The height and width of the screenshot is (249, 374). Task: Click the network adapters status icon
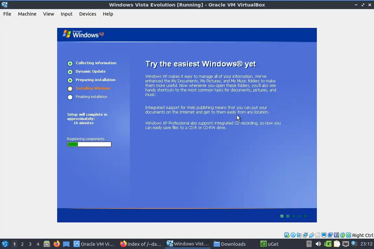(305, 235)
